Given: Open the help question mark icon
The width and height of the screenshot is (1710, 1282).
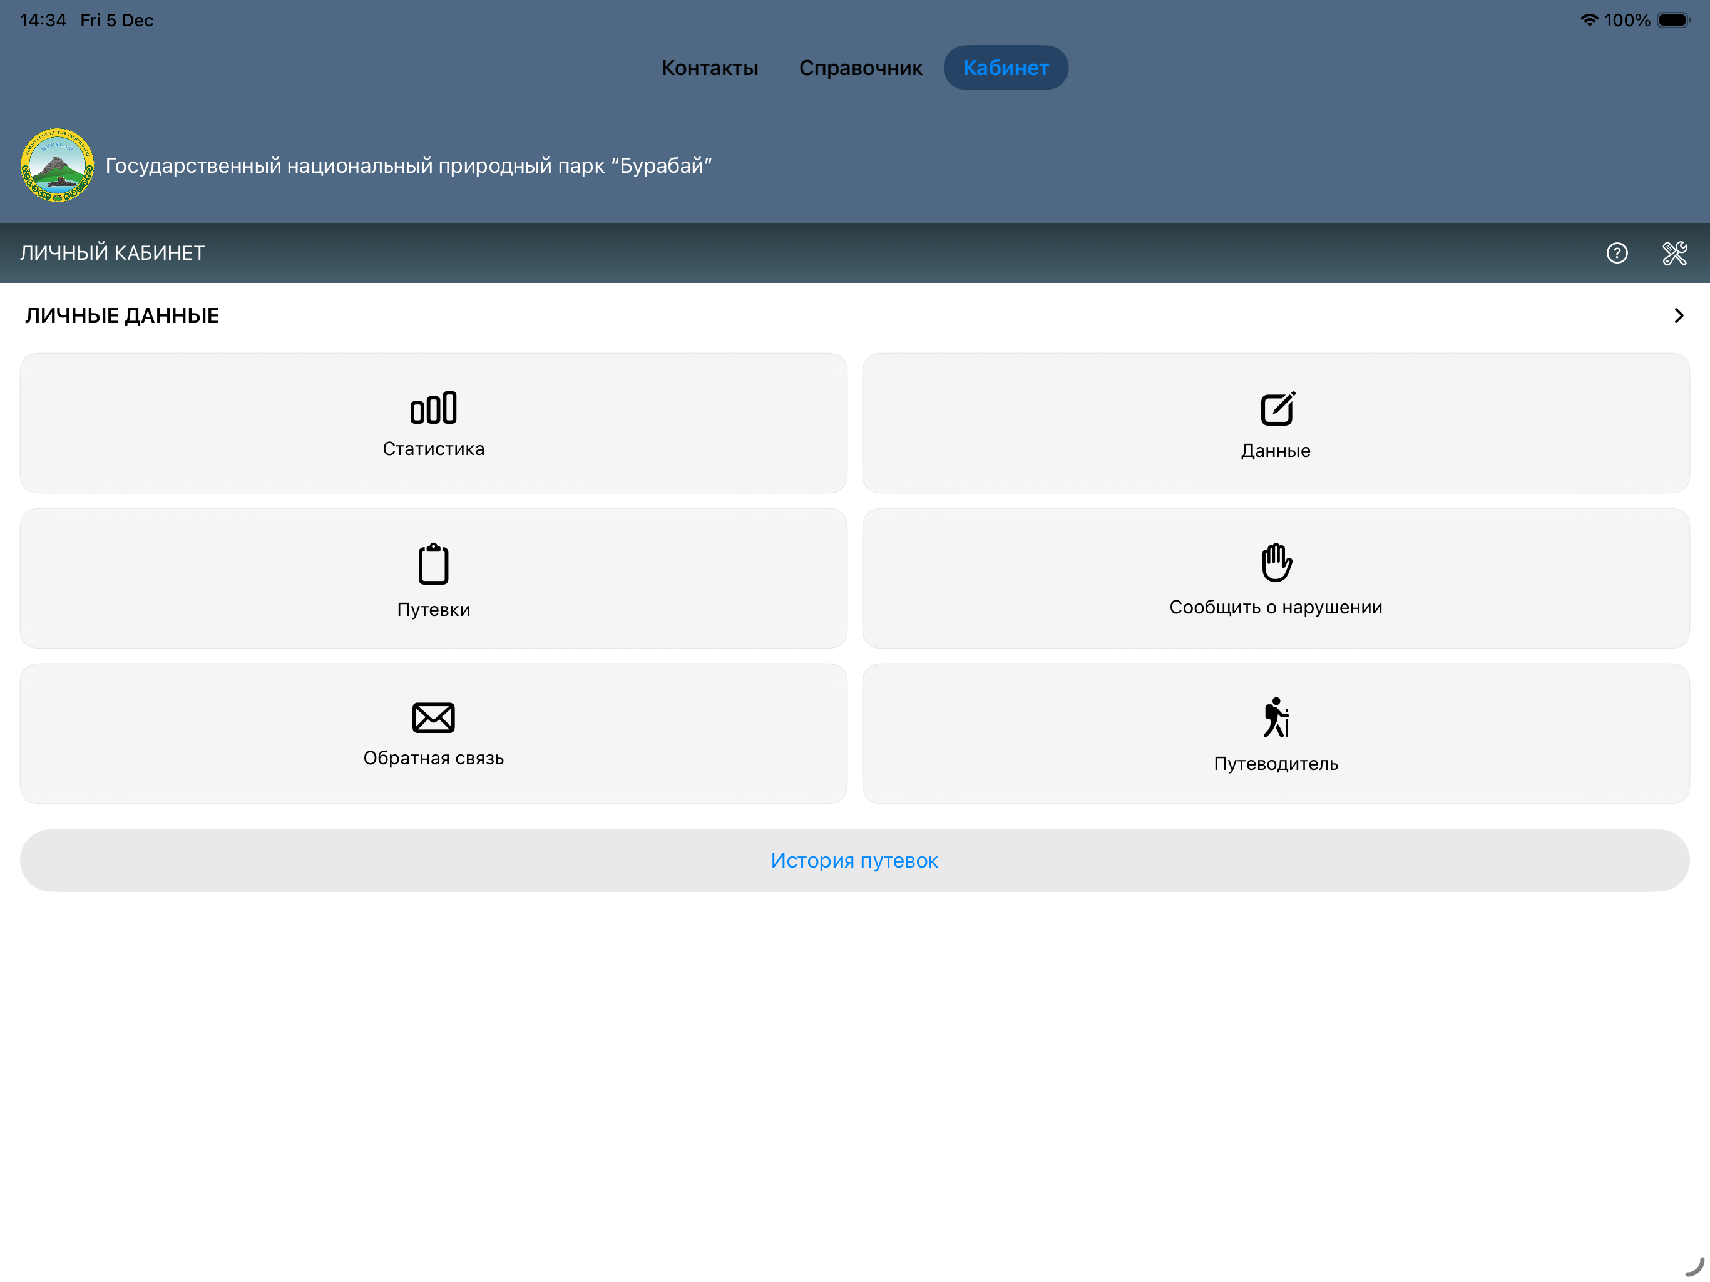Looking at the screenshot, I should [x=1617, y=253].
